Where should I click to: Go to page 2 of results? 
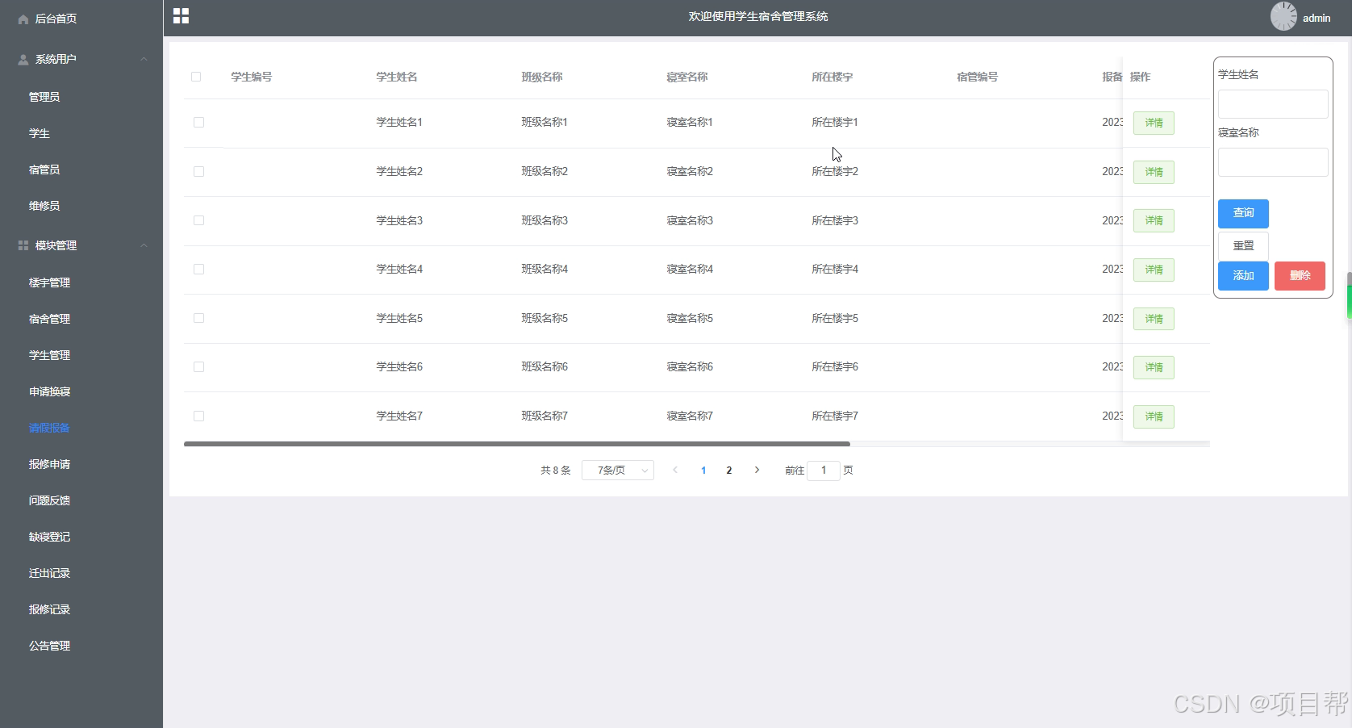(729, 470)
